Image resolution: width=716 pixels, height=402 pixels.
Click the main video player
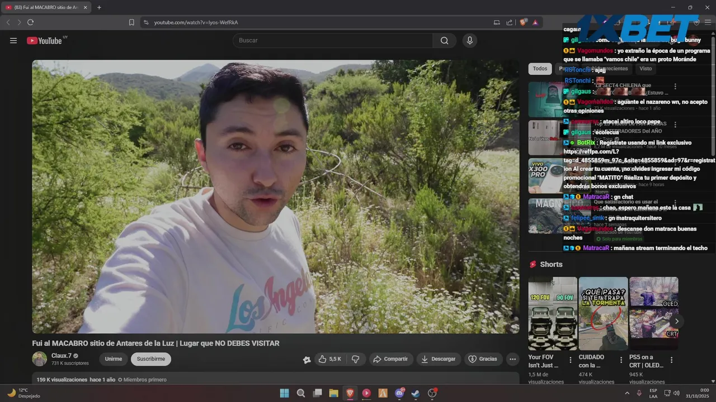[275, 197]
